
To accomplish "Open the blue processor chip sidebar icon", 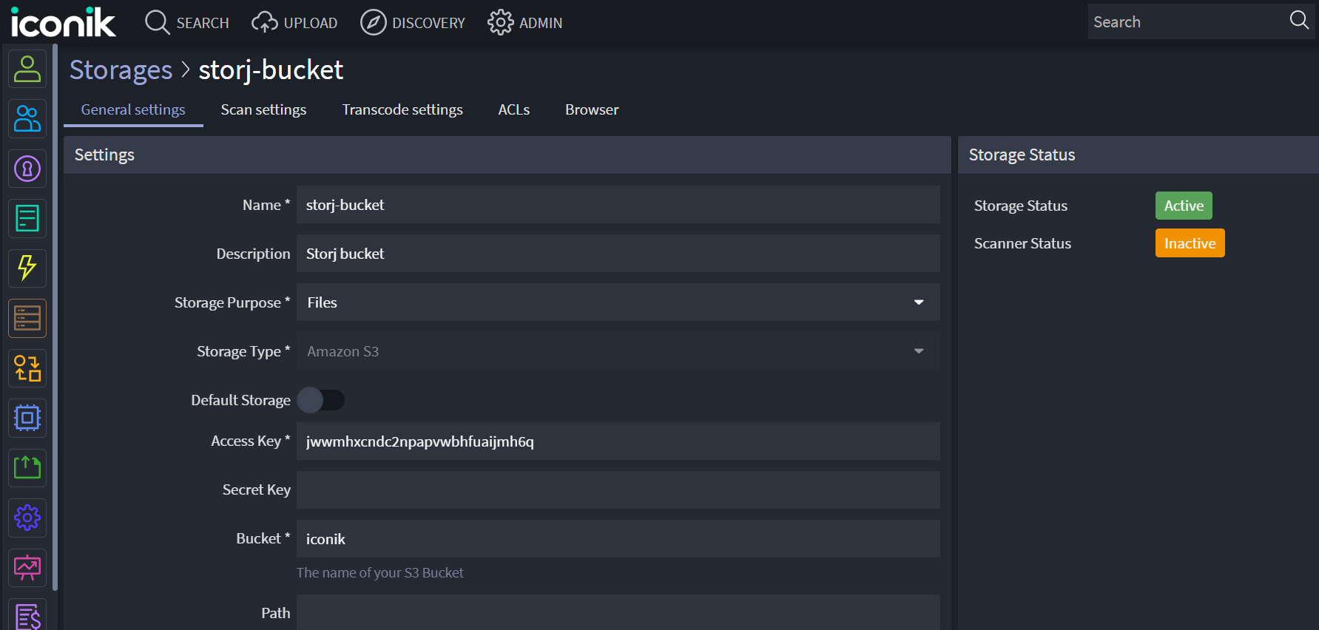I will [x=27, y=418].
